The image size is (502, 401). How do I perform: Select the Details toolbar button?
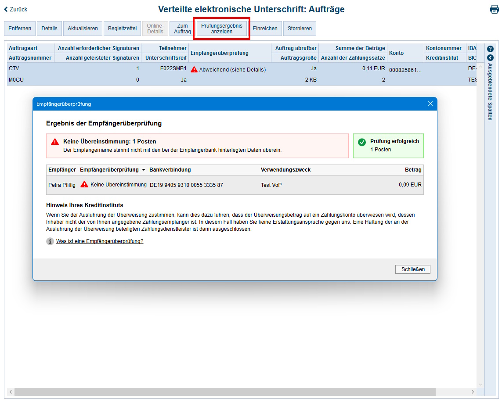coord(49,28)
